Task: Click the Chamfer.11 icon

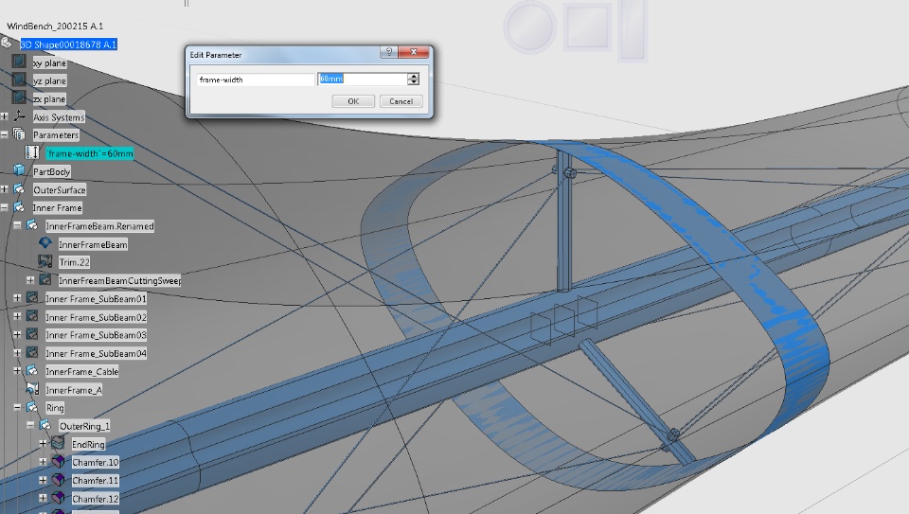Action: pyautogui.click(x=58, y=479)
